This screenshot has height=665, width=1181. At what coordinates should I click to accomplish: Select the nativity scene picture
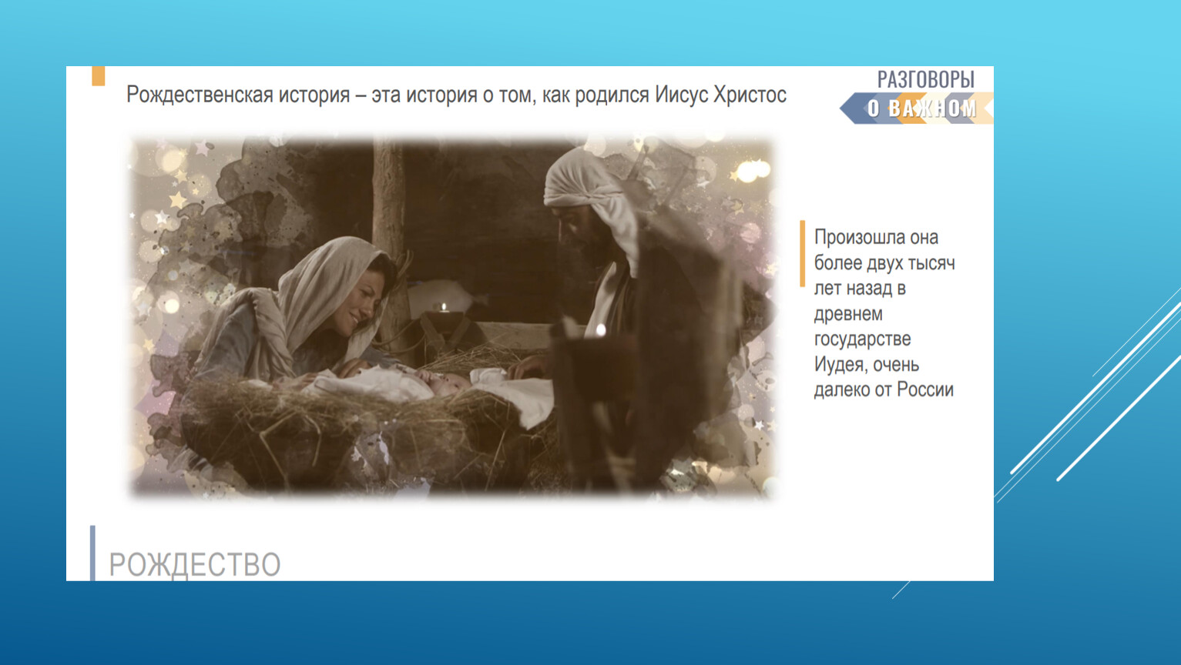point(452,317)
